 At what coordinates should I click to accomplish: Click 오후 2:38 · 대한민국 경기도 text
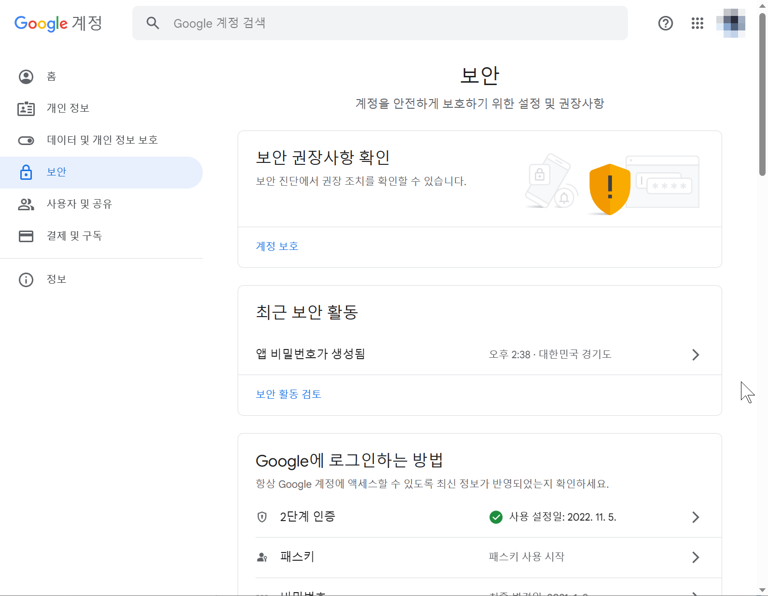(x=550, y=354)
